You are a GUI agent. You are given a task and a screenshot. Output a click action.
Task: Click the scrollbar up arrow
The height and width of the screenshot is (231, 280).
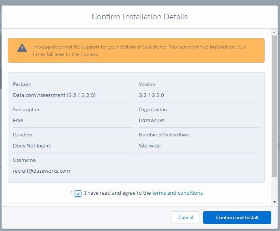274,32
